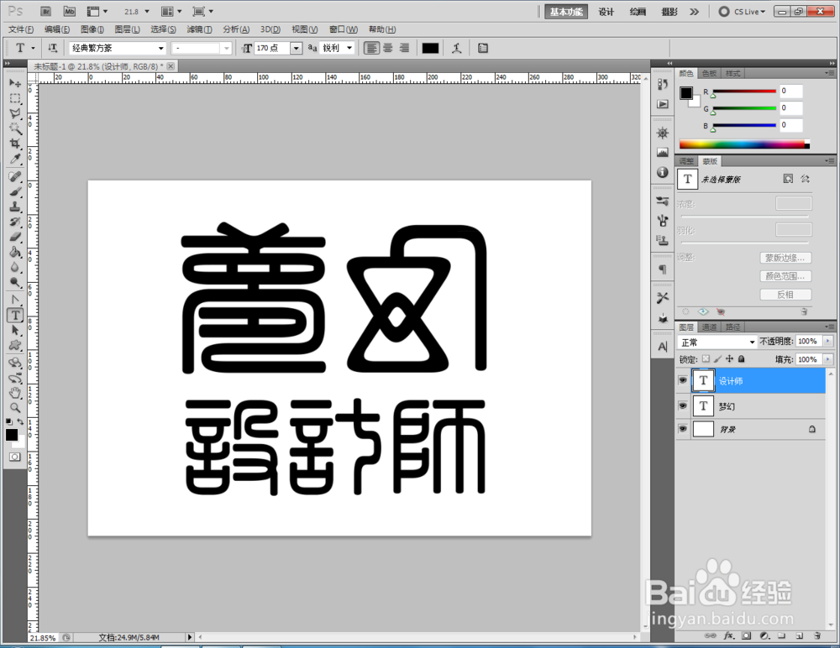This screenshot has height=648, width=840.
Task: Enable left align text
Action: click(371, 48)
